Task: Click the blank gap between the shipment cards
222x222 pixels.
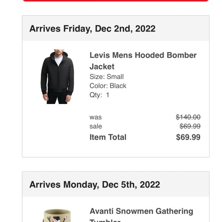Action: click(x=115, y=164)
